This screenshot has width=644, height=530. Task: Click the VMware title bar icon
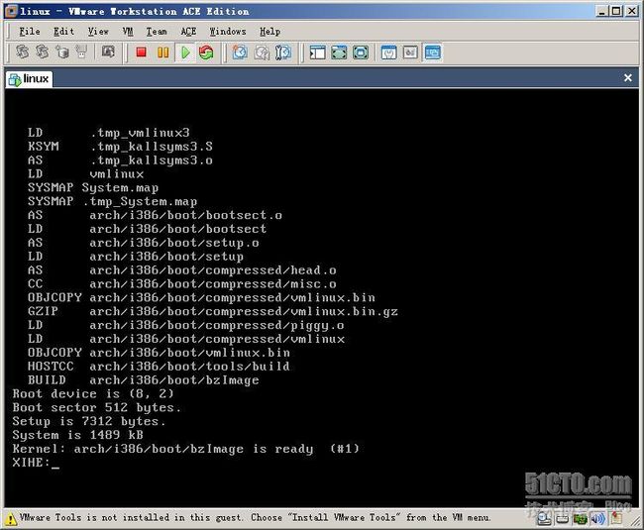pyautogui.click(x=11, y=11)
